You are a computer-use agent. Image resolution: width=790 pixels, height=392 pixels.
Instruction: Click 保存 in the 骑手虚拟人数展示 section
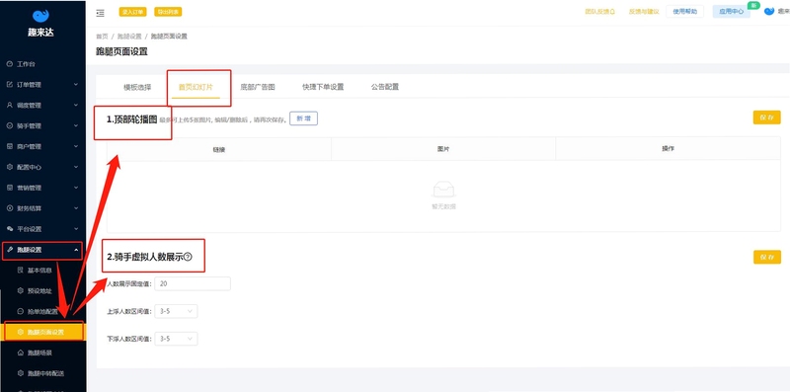tap(767, 257)
